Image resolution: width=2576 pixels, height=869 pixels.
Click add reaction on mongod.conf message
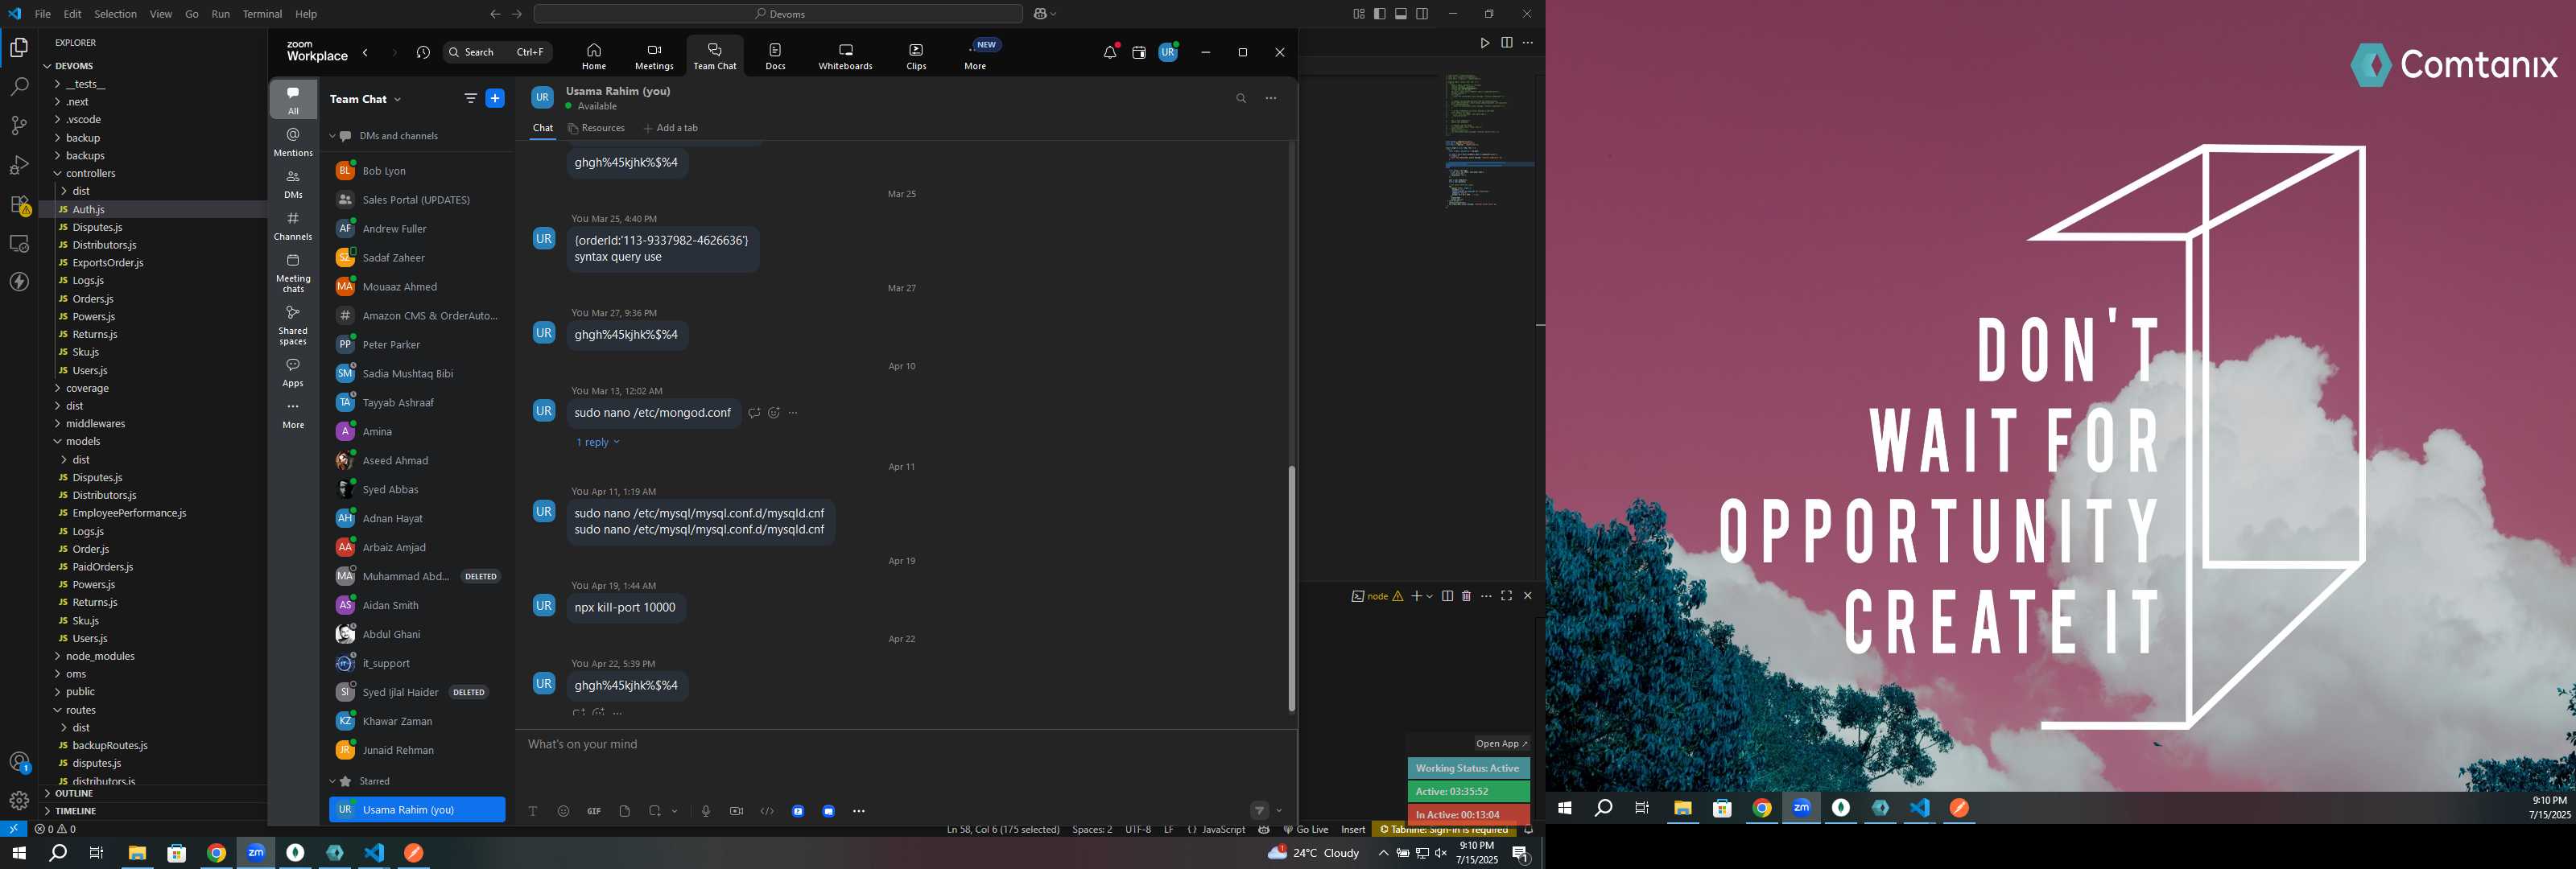774,413
